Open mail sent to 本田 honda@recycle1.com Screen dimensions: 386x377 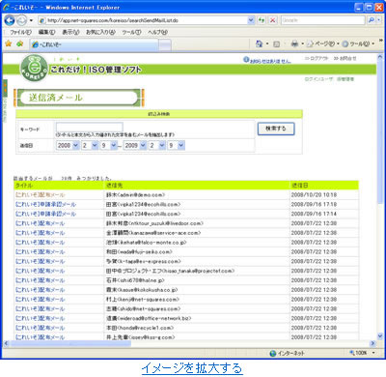40,328
